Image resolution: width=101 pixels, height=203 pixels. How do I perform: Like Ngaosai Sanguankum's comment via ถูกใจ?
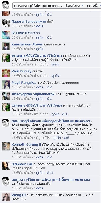coord(40,26)
